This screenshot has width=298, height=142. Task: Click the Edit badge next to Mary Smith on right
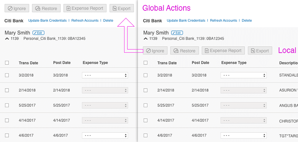tap(177, 33)
